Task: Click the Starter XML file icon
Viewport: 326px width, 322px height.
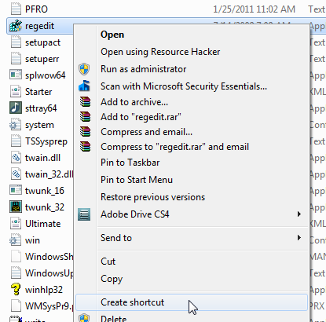Action: coord(16,92)
